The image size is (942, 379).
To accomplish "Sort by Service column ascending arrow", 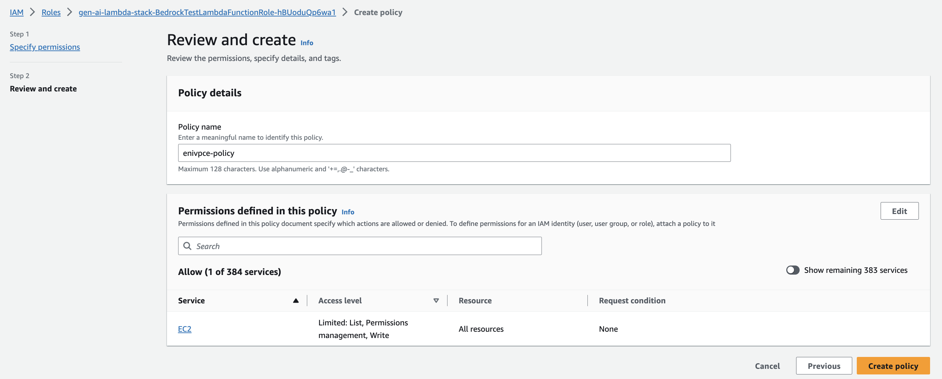I will (x=296, y=301).
